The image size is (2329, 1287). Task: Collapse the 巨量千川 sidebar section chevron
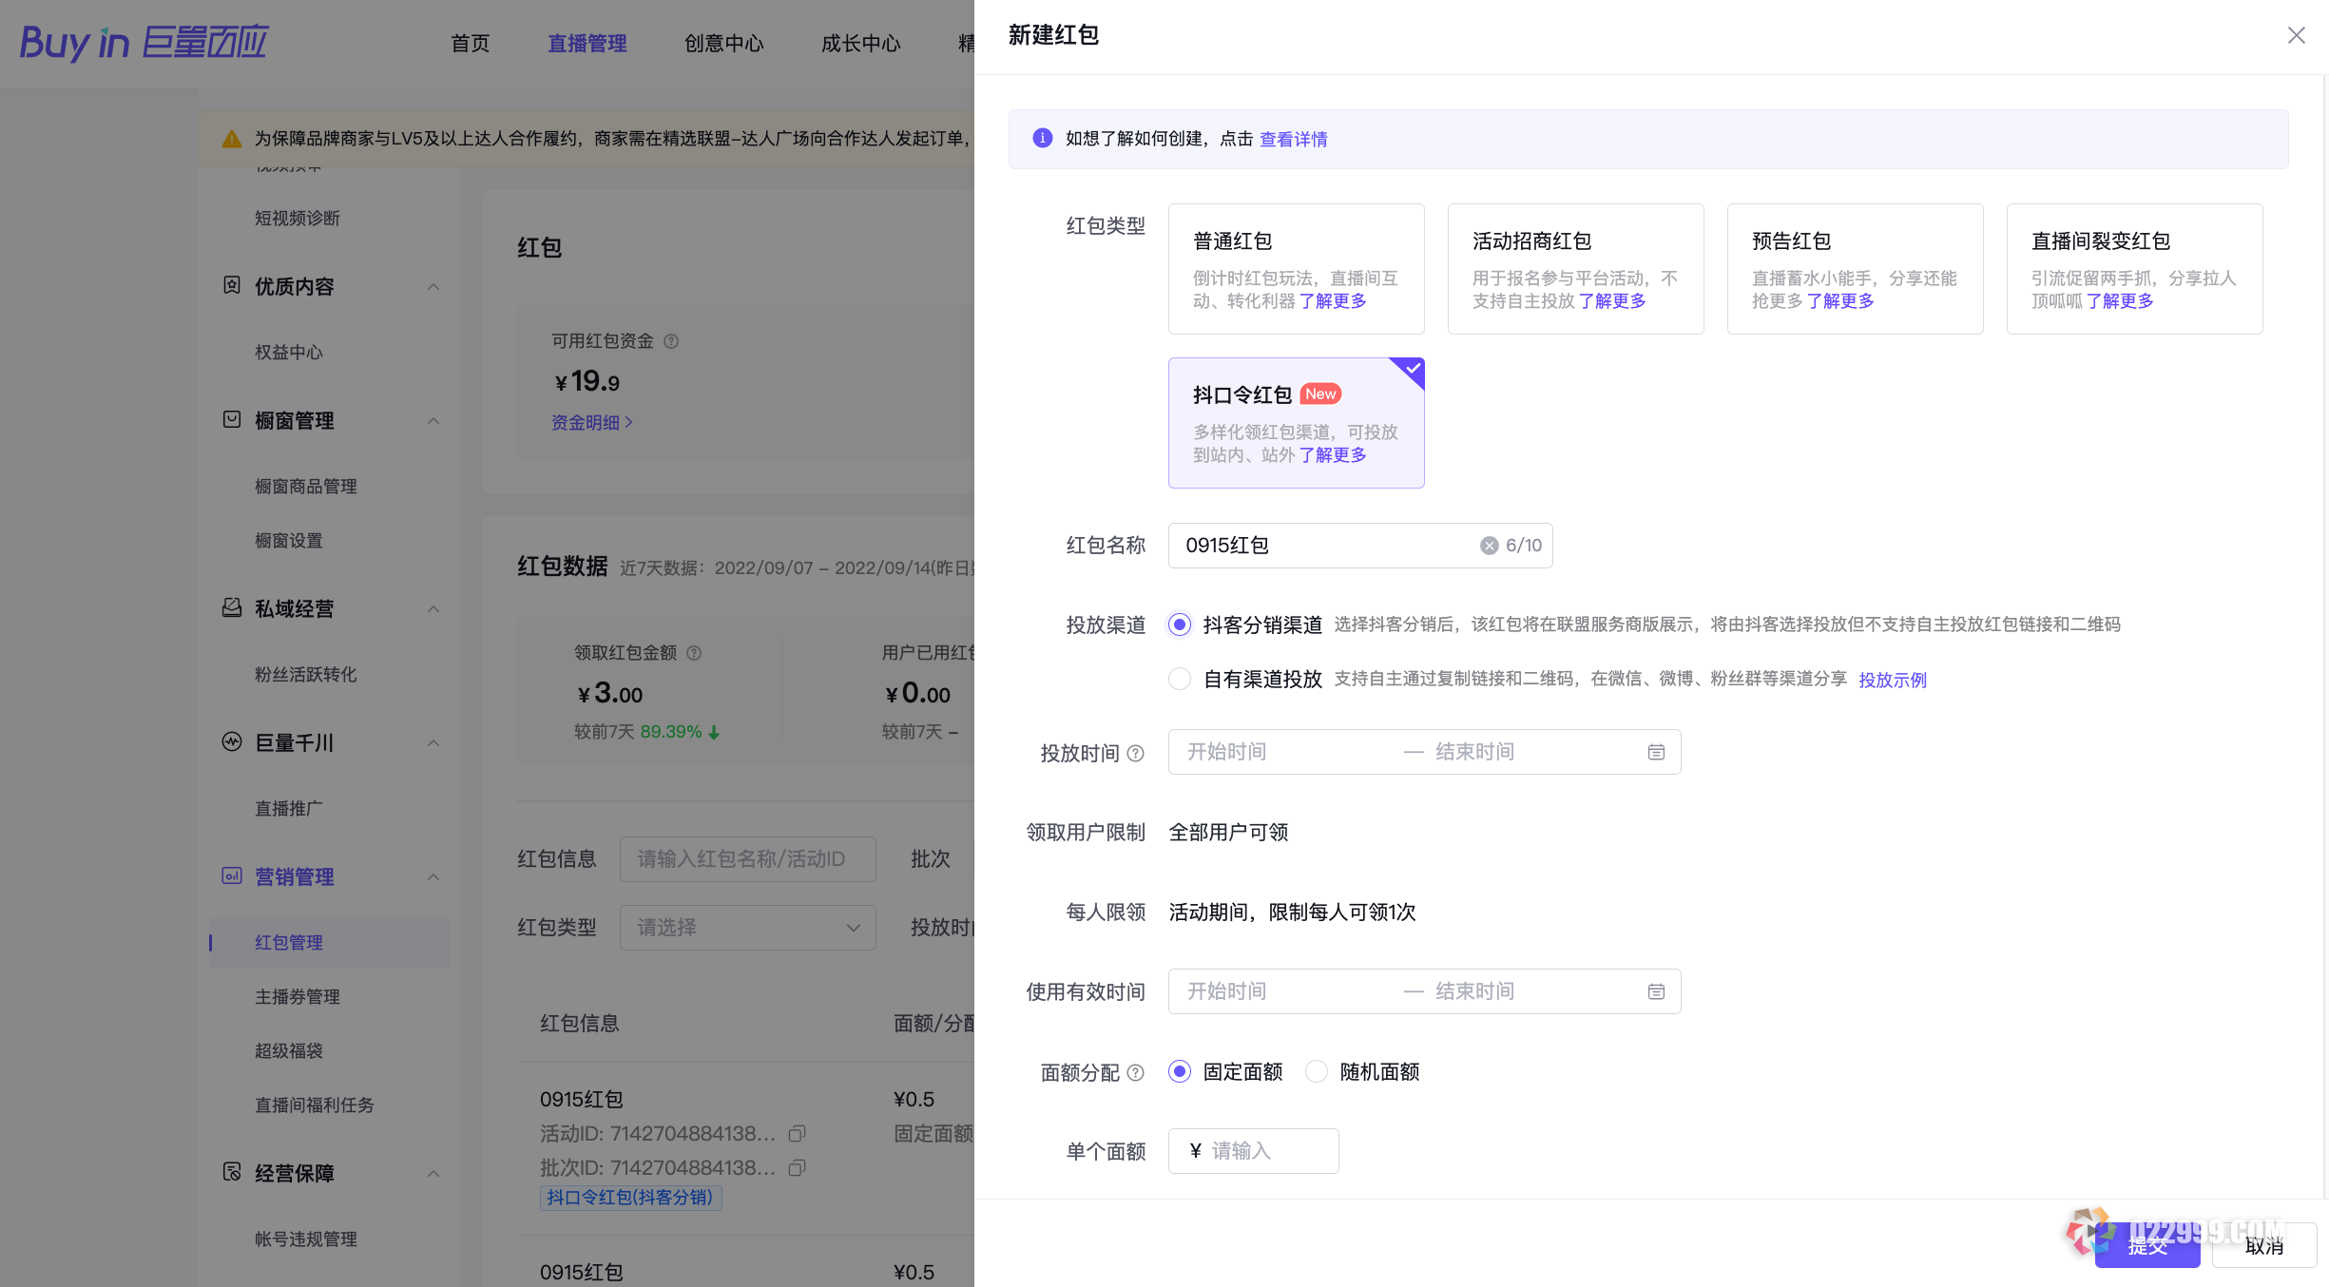click(433, 743)
